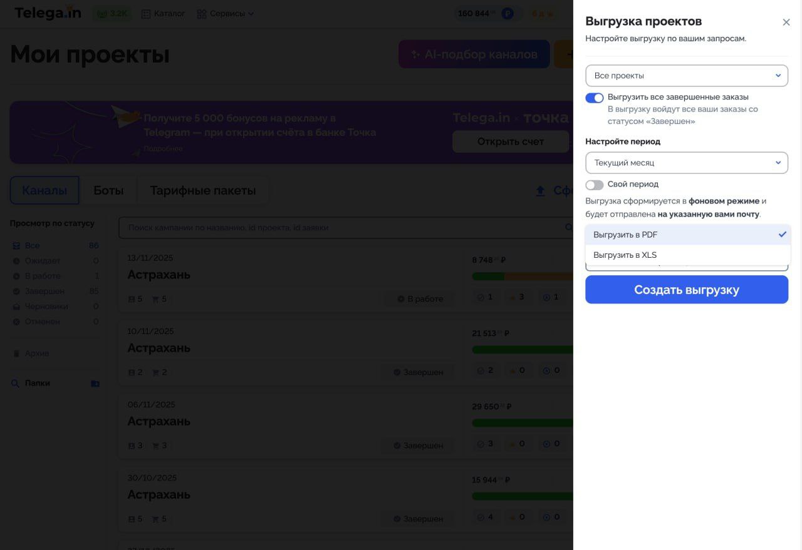Open the 'Все проекты' dropdown
The width and height of the screenshot is (802, 550).
(x=686, y=76)
